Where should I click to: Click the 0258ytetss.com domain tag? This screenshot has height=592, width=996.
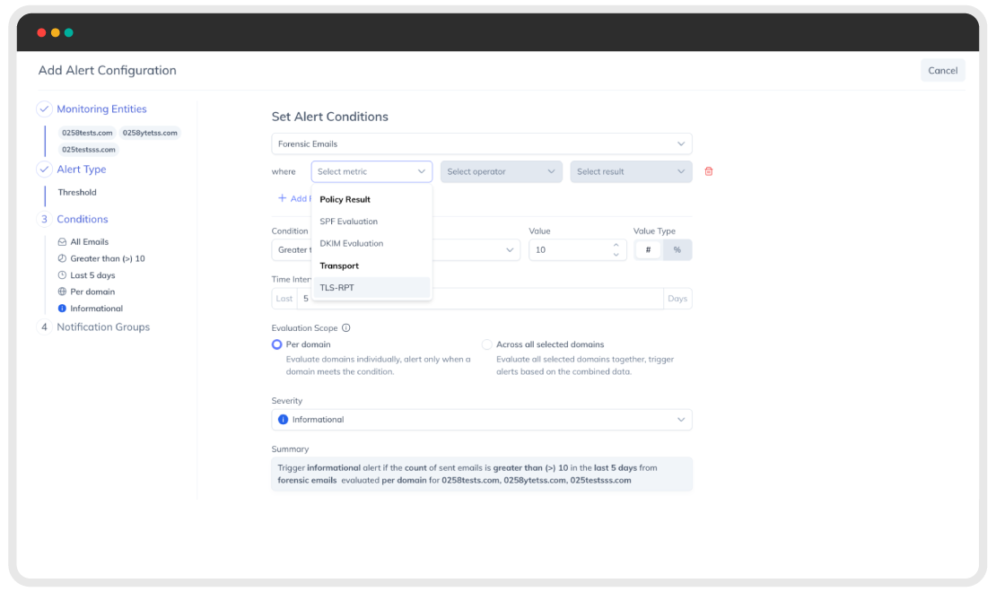pos(150,133)
